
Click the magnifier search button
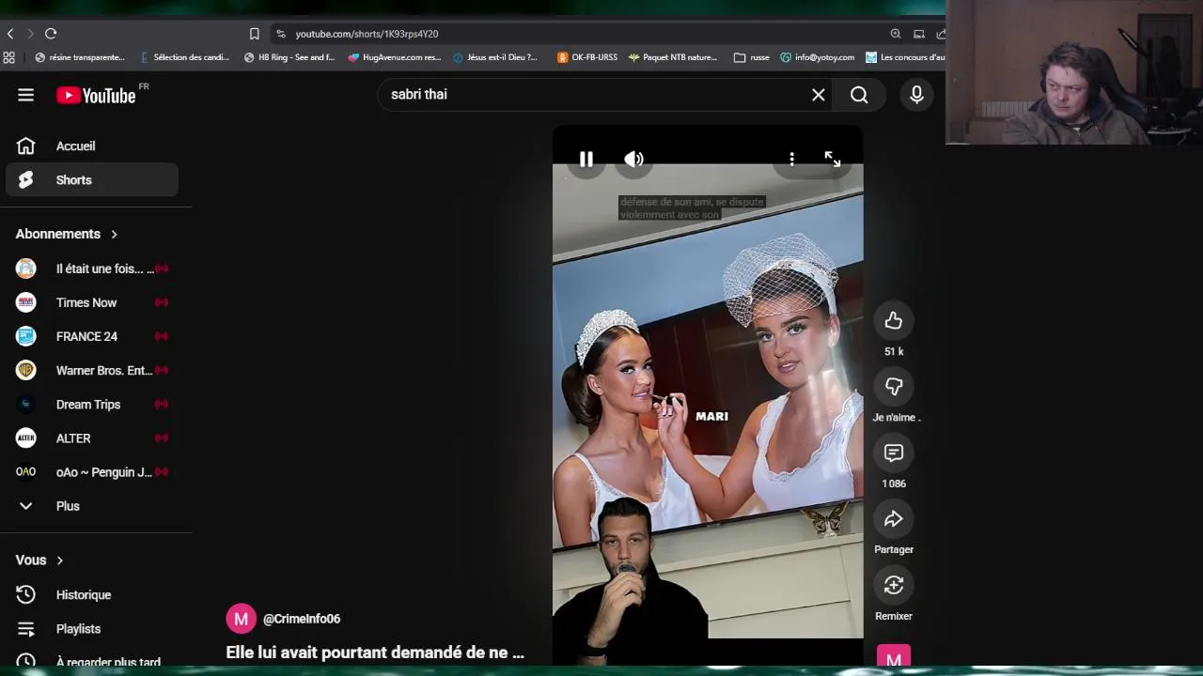point(859,95)
